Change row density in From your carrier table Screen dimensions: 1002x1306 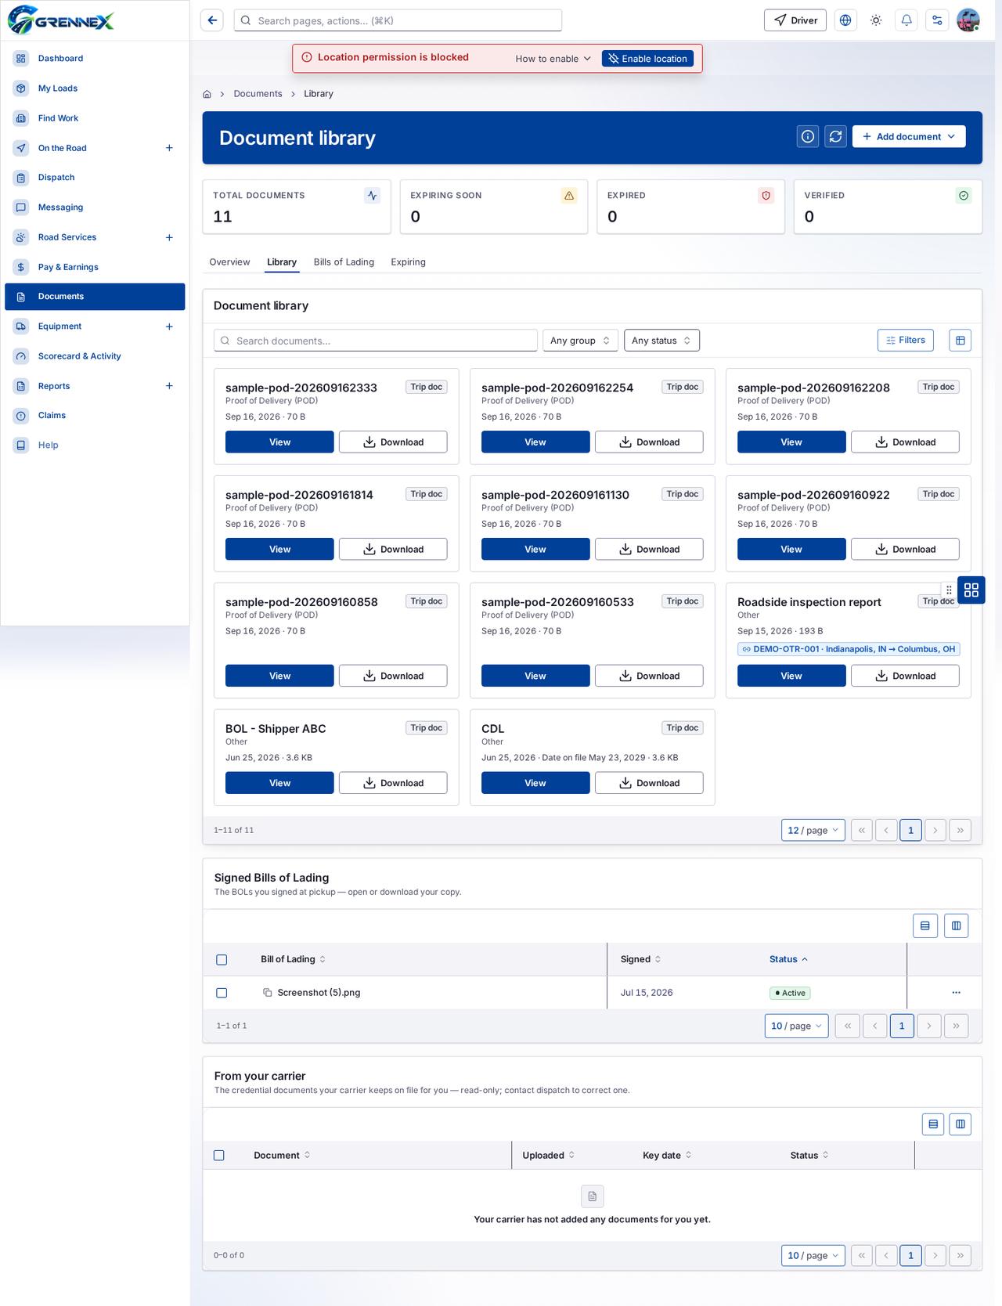pos(933,1124)
